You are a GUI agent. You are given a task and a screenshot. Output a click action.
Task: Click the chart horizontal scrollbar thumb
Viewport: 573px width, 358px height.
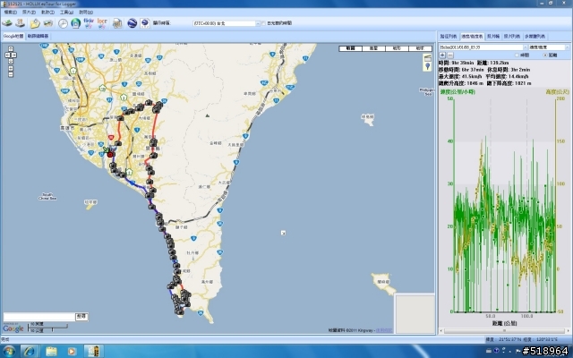504,330
